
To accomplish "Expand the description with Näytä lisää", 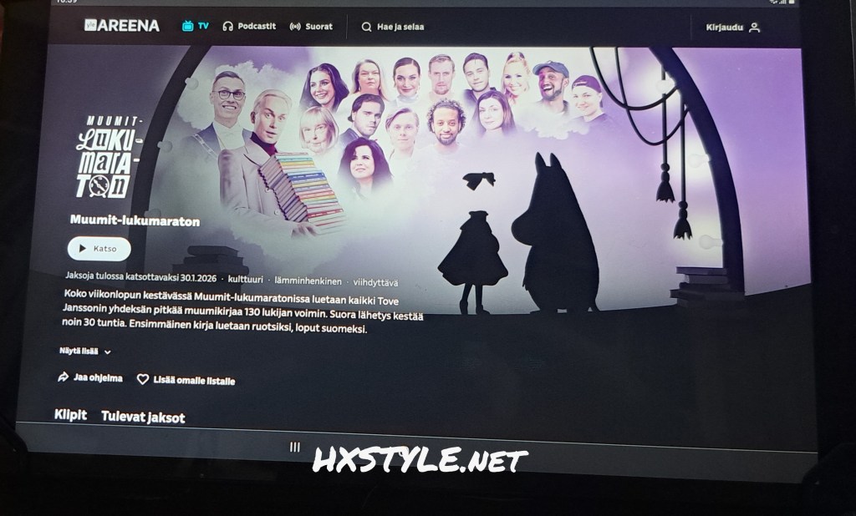I will [x=84, y=352].
